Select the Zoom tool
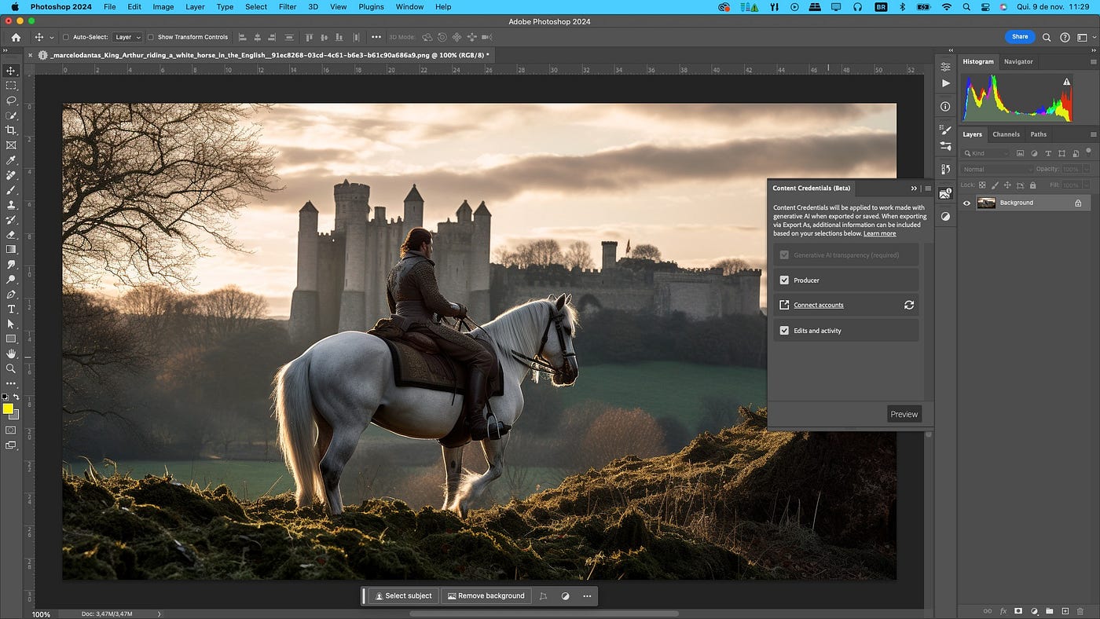The height and width of the screenshot is (619, 1100). coord(11,368)
